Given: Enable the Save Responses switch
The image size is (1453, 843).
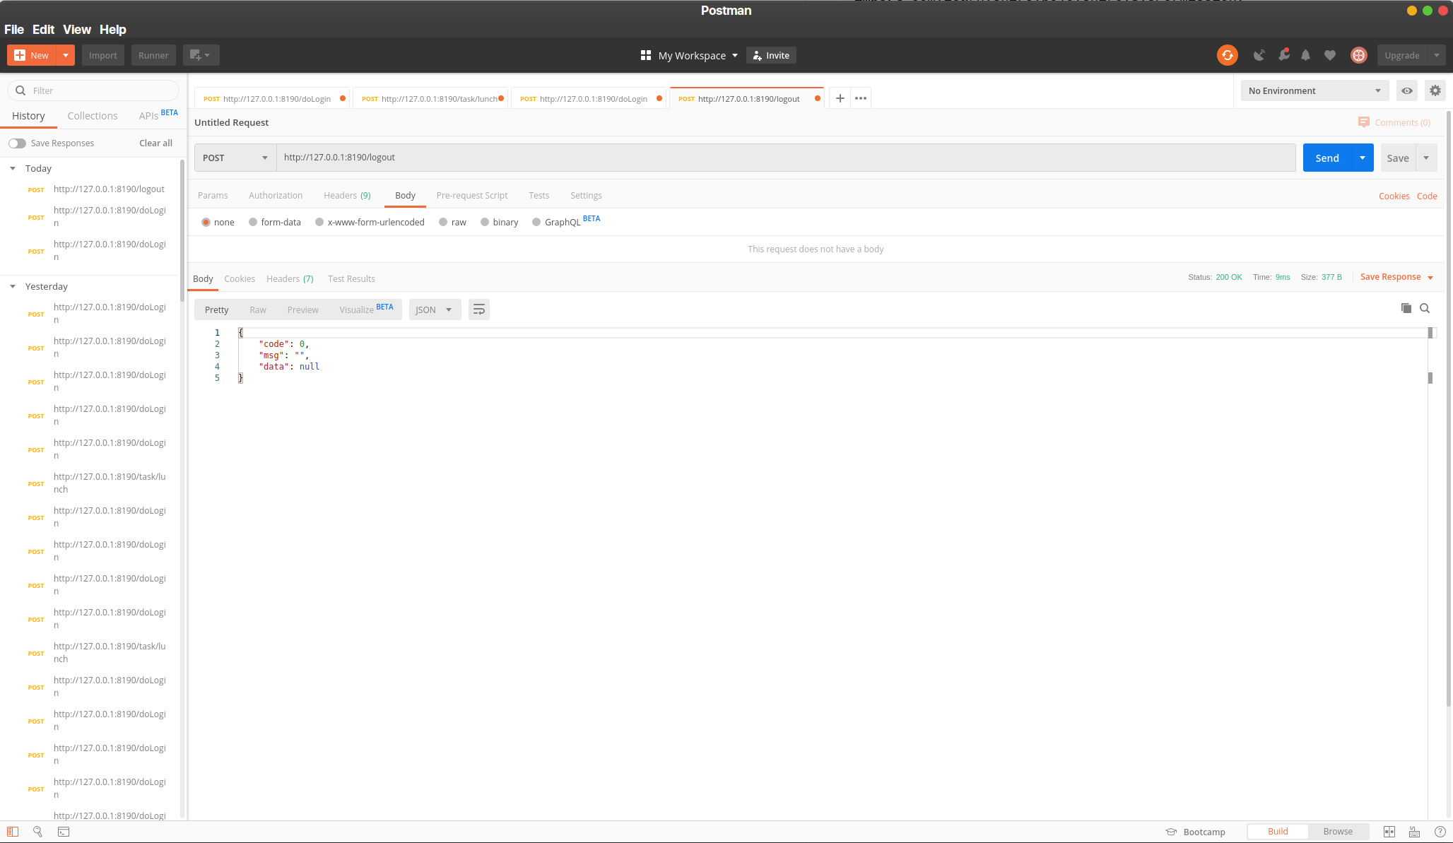Looking at the screenshot, I should pos(17,143).
